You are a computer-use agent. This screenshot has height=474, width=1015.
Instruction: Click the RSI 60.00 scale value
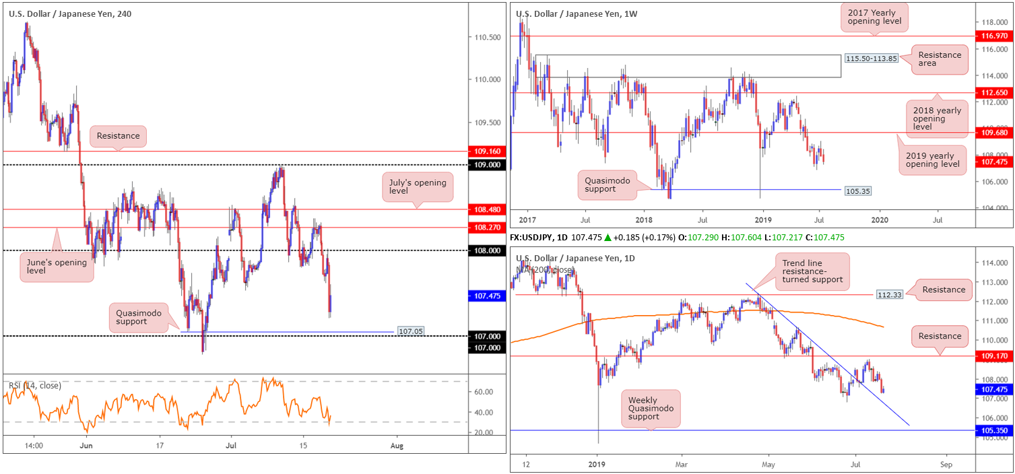[x=483, y=392]
